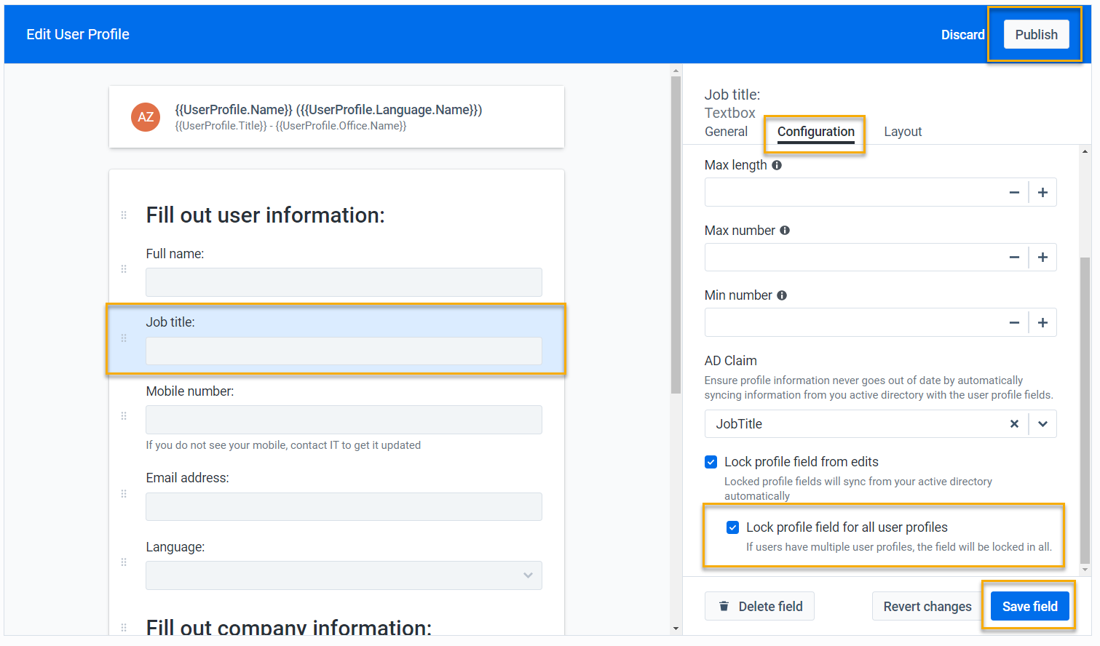Click the AZ user avatar
This screenshot has width=1100, height=646.
point(146,117)
